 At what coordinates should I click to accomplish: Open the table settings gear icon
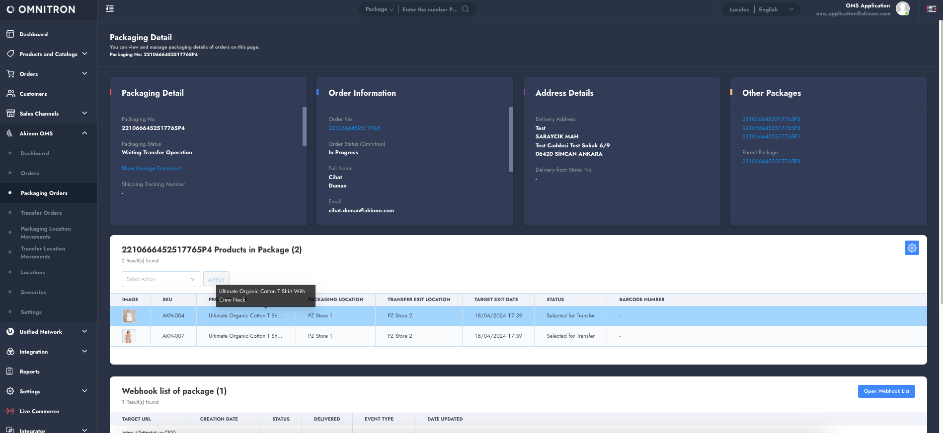tap(912, 248)
